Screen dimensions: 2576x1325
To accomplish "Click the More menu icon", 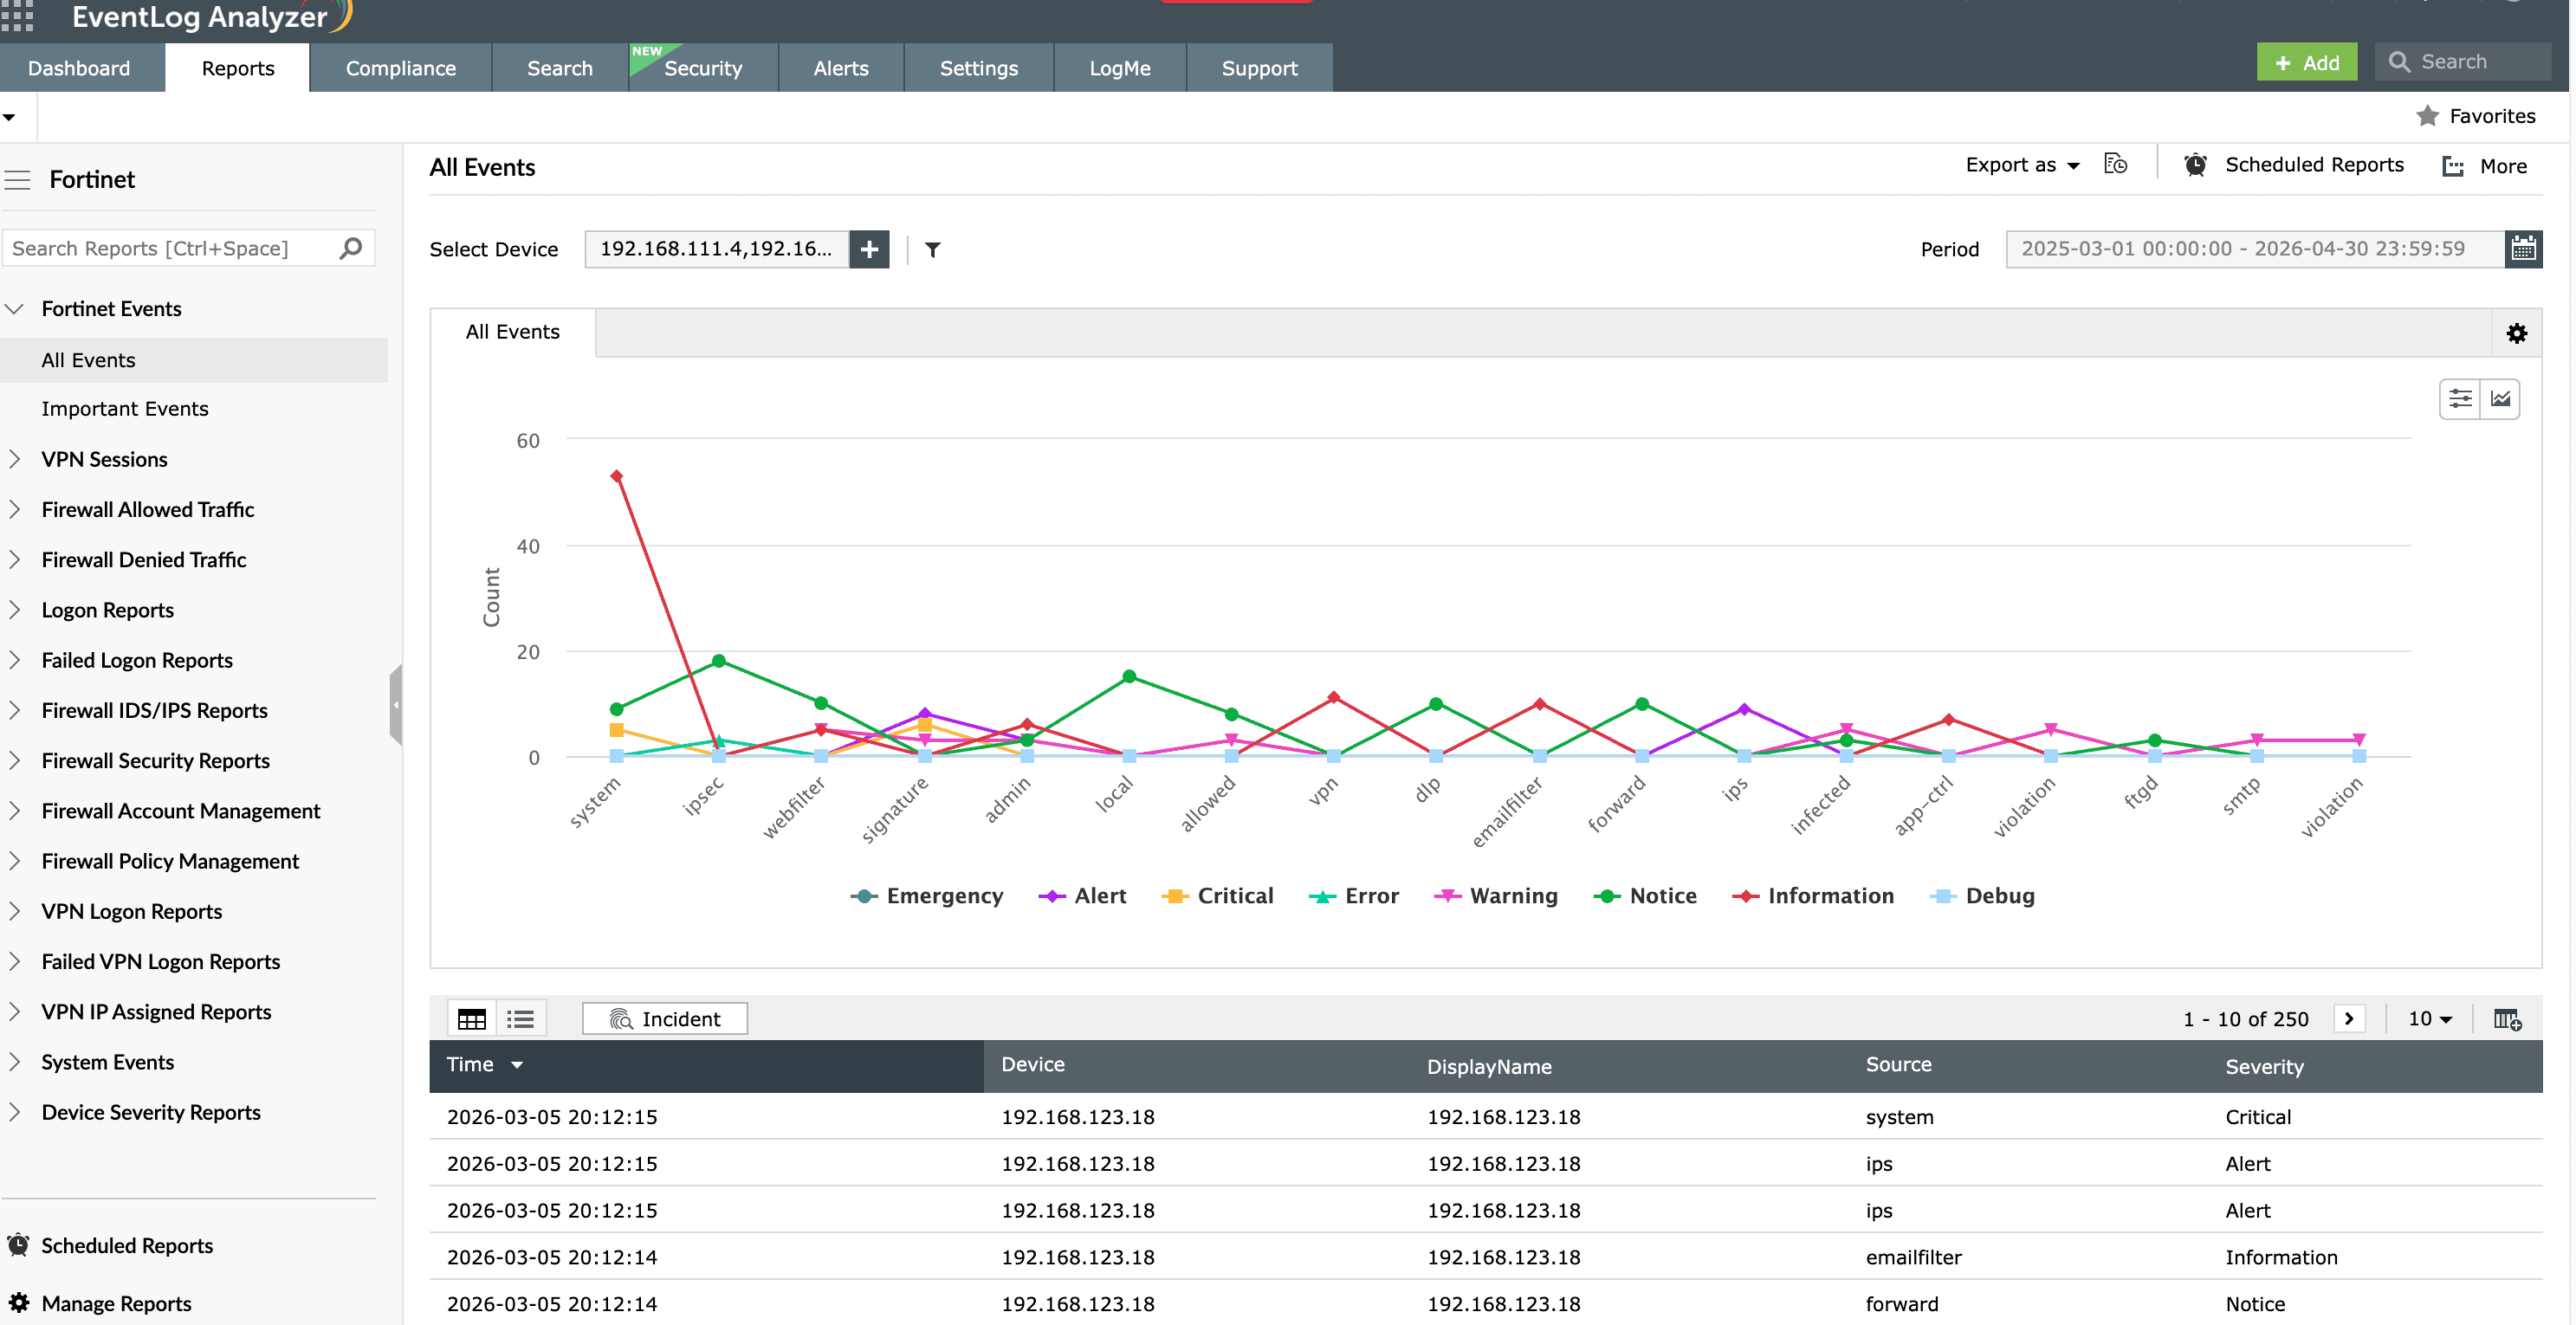I will 2452,166.
